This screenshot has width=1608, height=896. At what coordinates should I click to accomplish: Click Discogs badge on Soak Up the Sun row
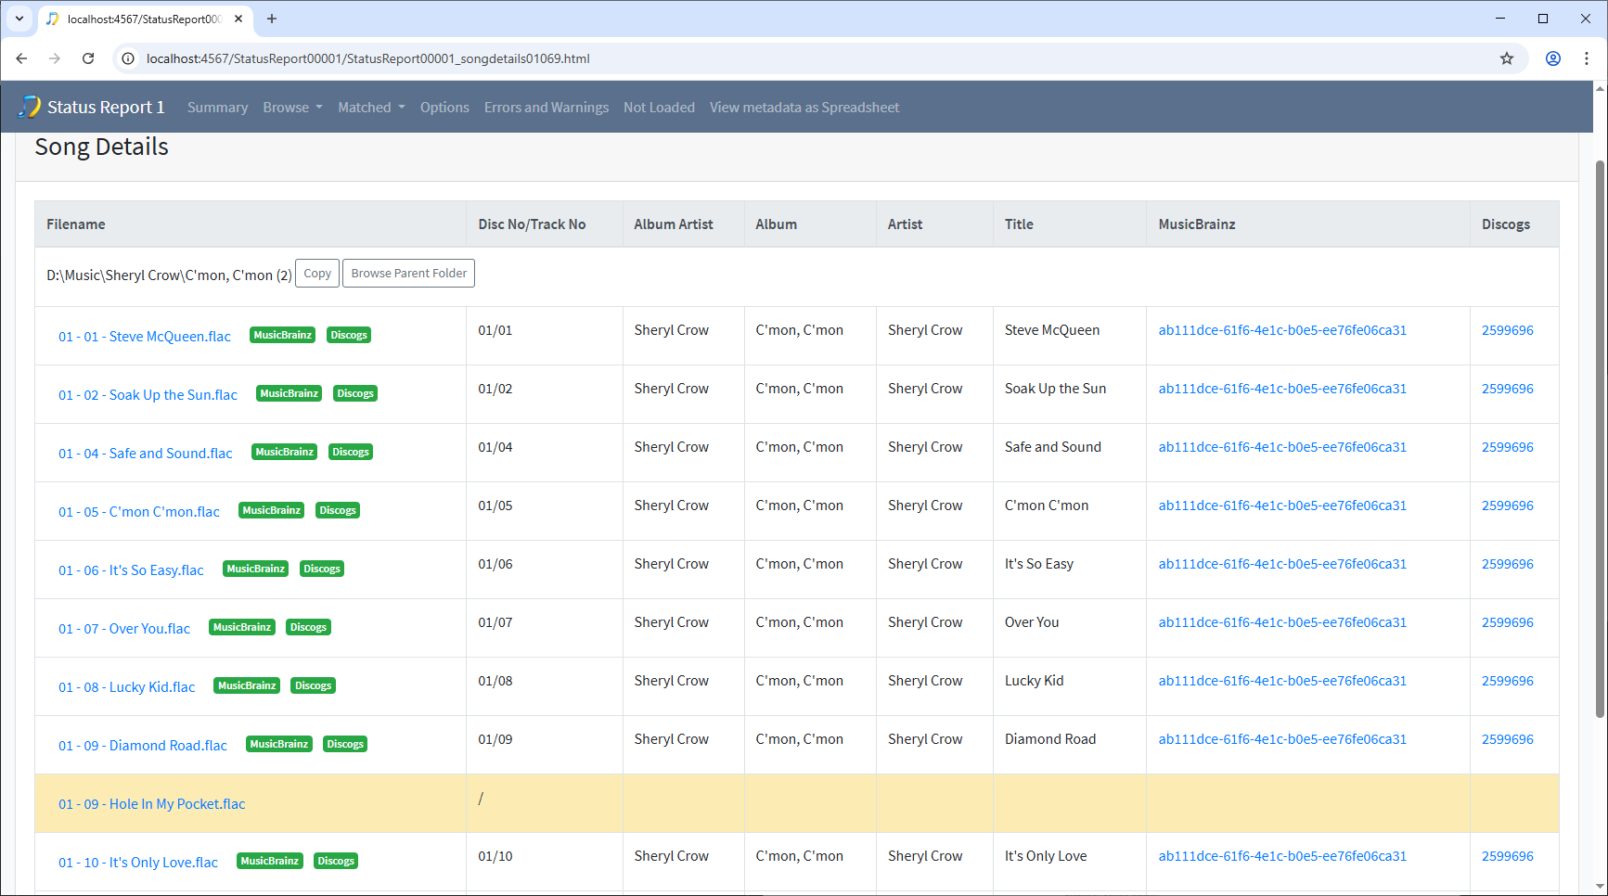pos(355,393)
